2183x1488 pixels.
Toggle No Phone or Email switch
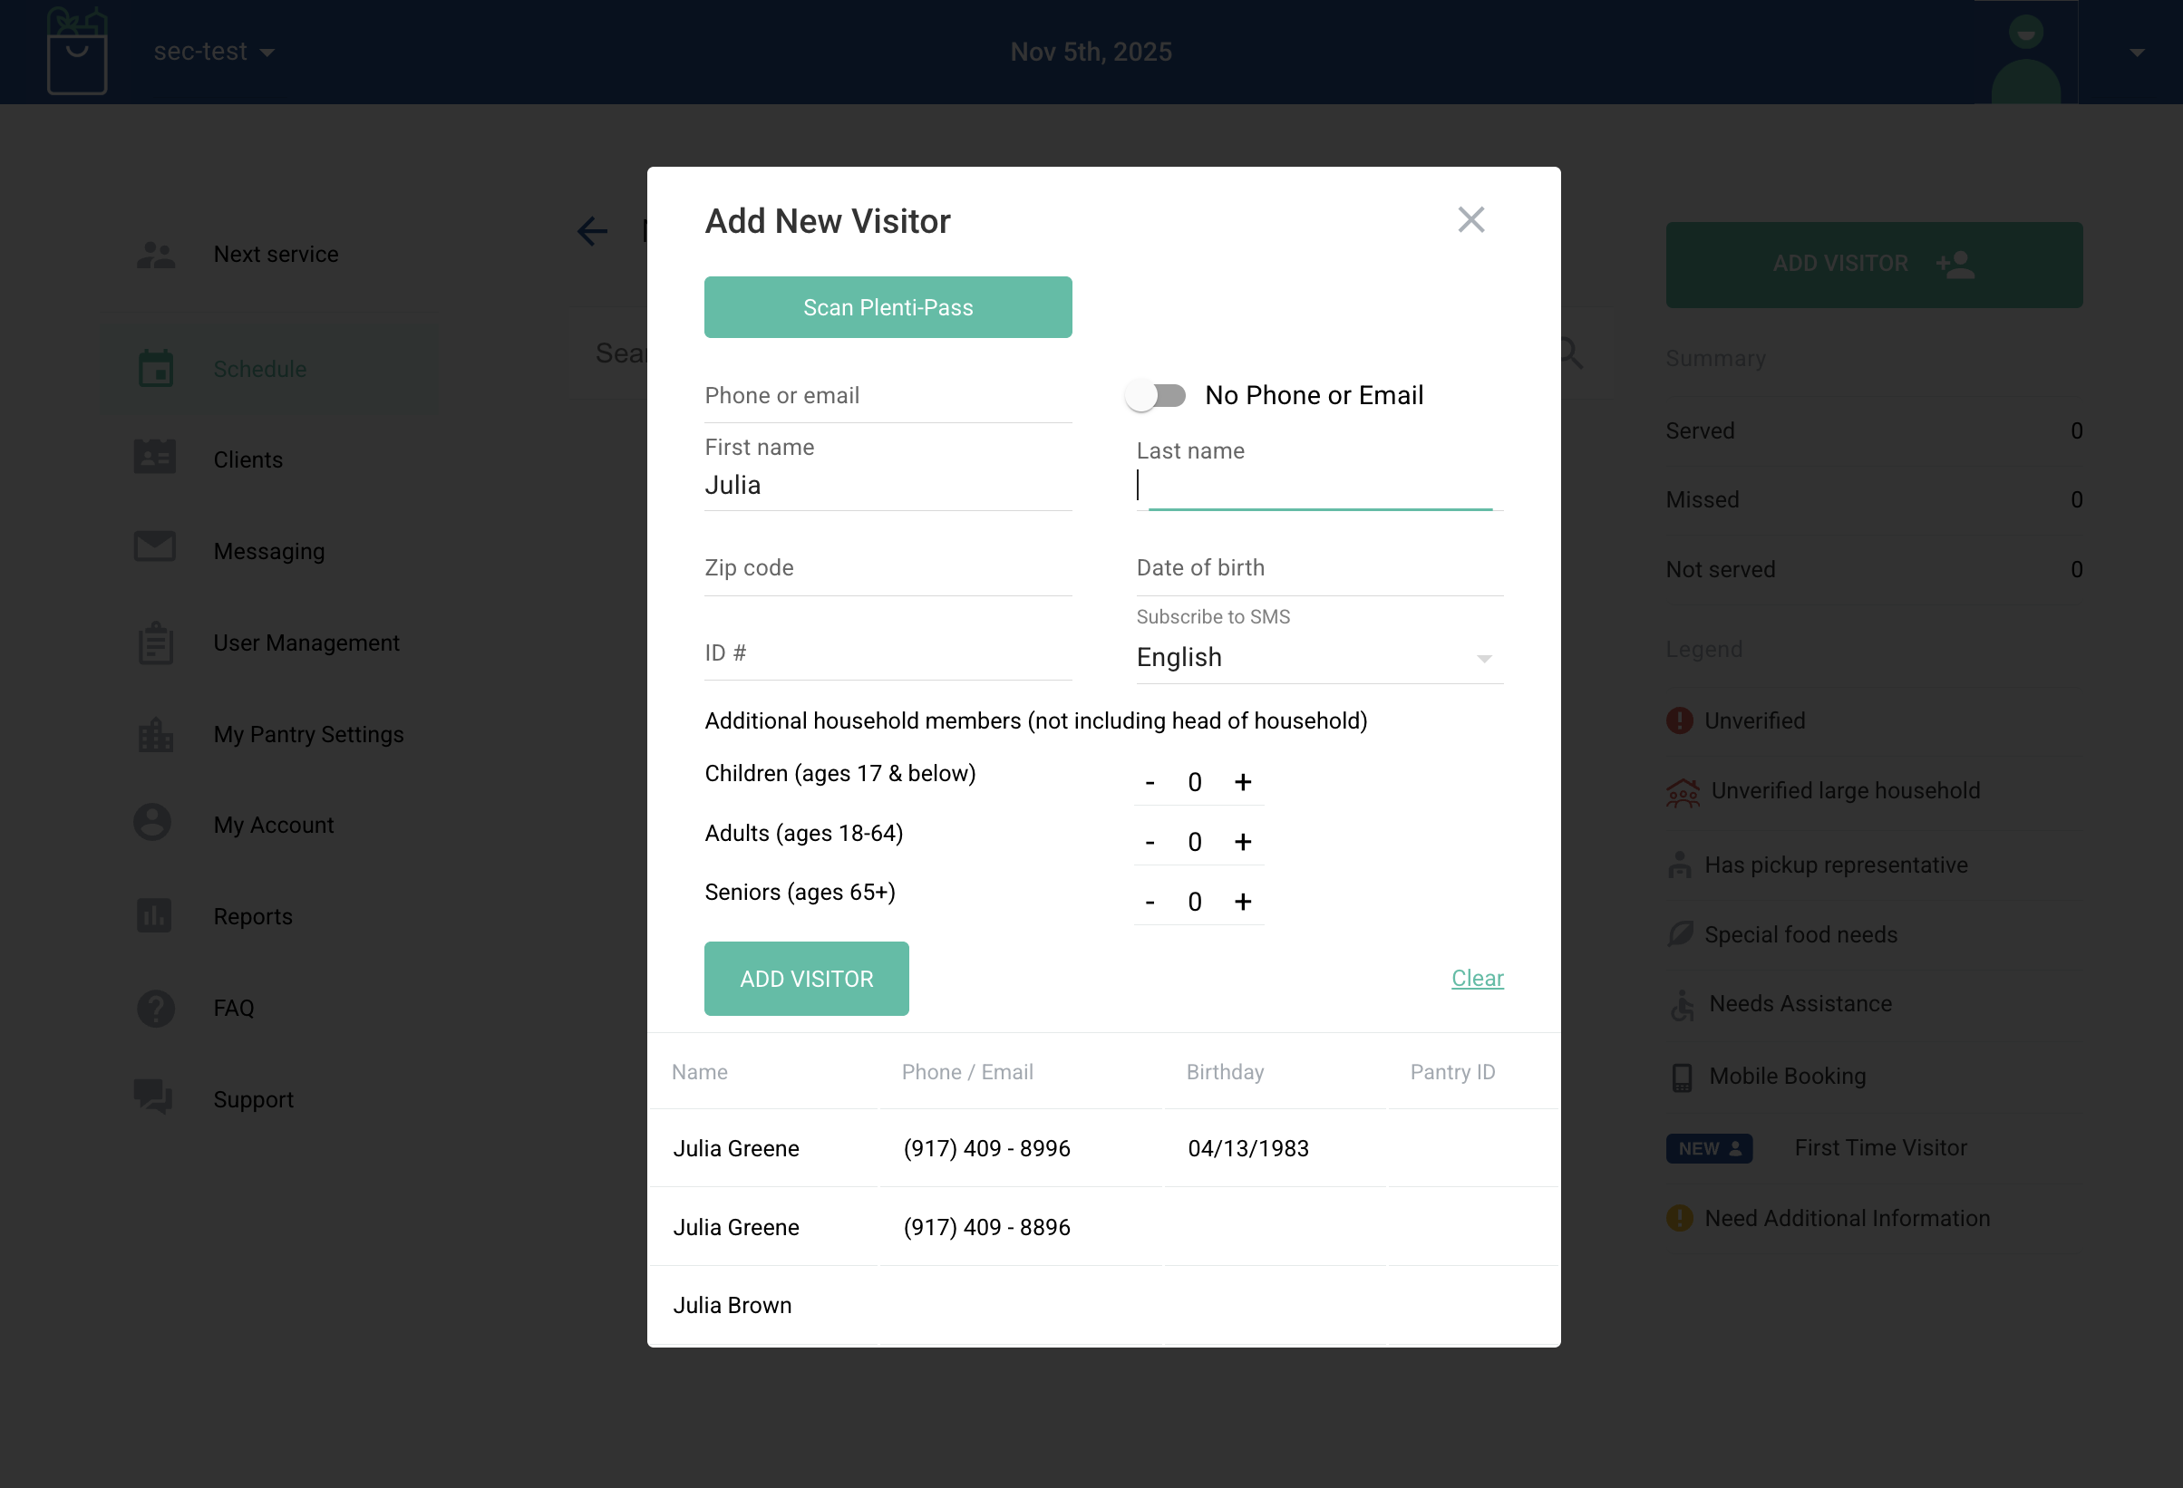point(1156,395)
